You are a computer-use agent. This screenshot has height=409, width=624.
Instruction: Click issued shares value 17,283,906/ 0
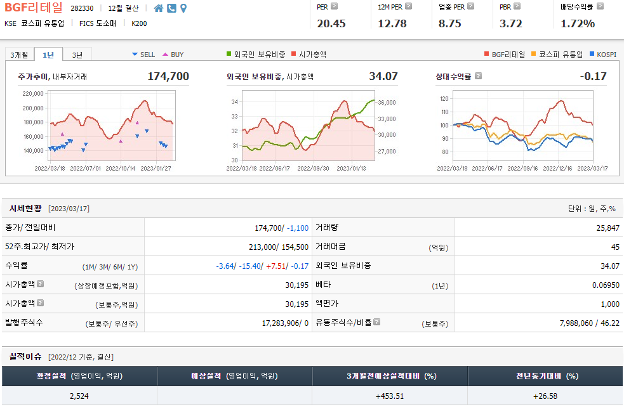pyautogui.click(x=285, y=323)
